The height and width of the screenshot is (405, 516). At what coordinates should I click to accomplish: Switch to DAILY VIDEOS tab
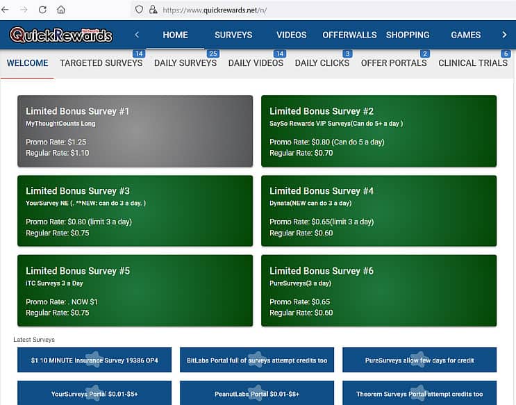(256, 63)
